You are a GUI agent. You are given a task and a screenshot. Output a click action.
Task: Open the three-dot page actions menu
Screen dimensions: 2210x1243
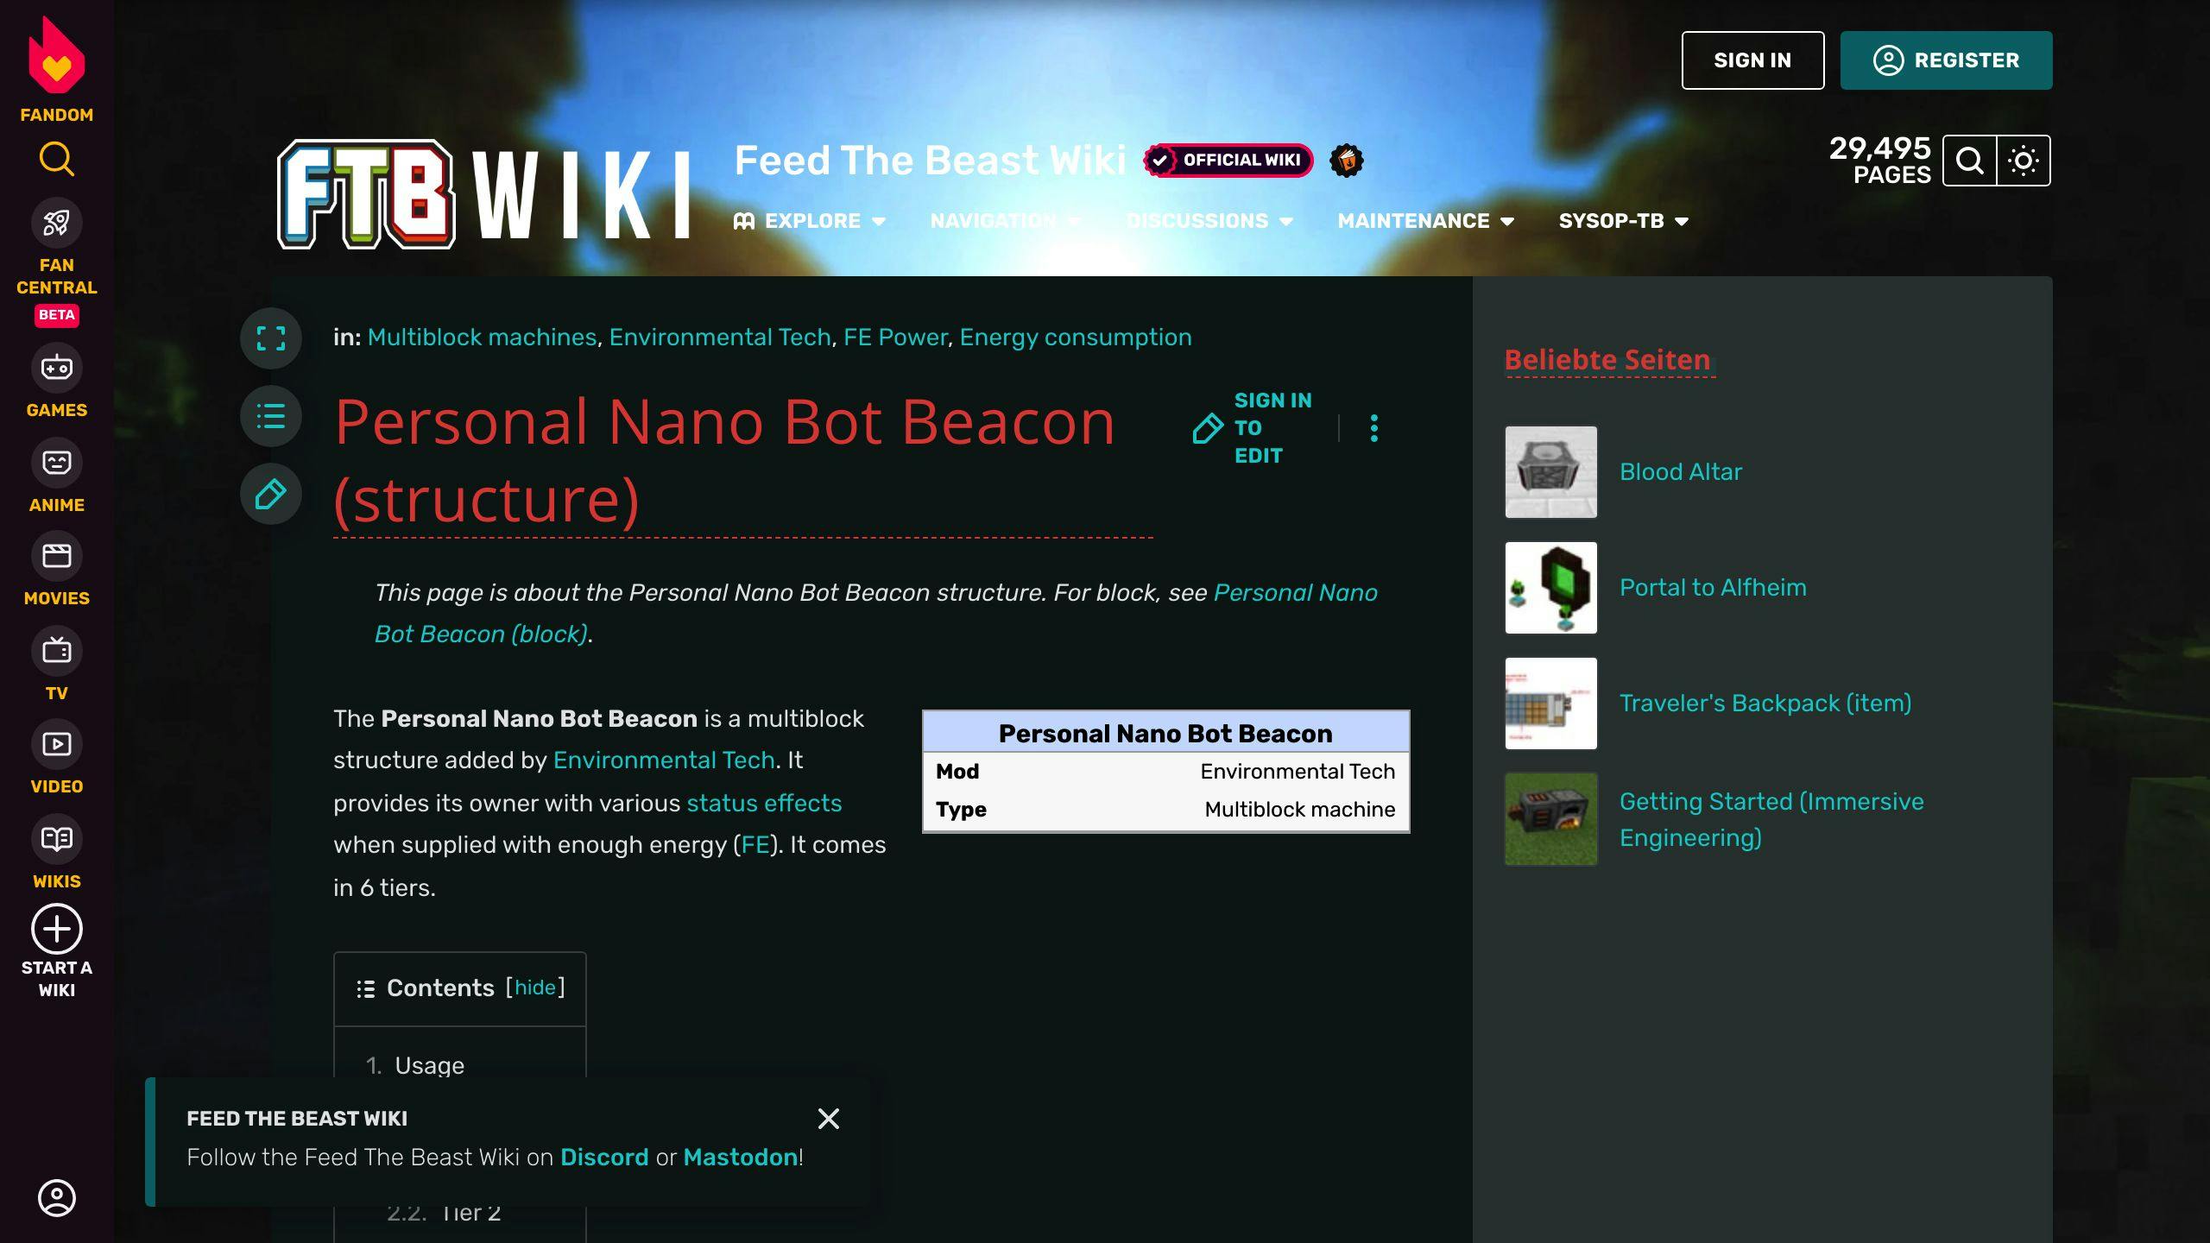point(1374,428)
